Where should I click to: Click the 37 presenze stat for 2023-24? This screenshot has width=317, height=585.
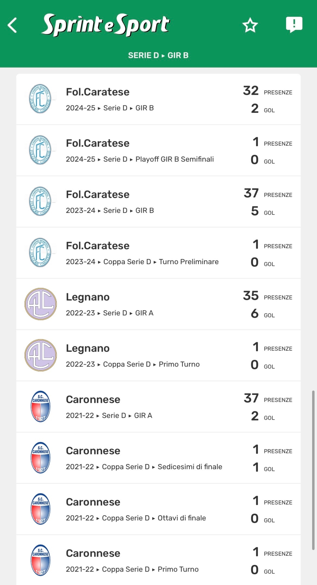pyautogui.click(x=251, y=193)
